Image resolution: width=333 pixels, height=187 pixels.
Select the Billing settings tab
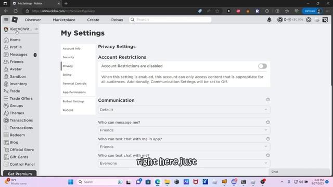(x=67, y=75)
